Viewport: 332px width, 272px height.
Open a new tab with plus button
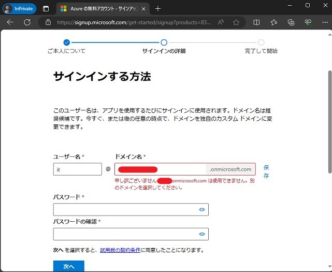[x=158, y=9]
